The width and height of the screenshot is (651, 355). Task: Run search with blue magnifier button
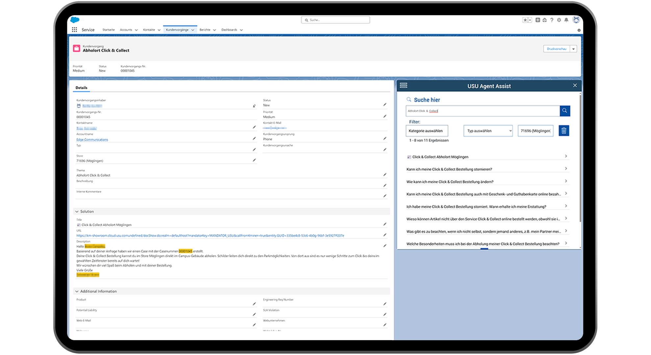coord(565,111)
